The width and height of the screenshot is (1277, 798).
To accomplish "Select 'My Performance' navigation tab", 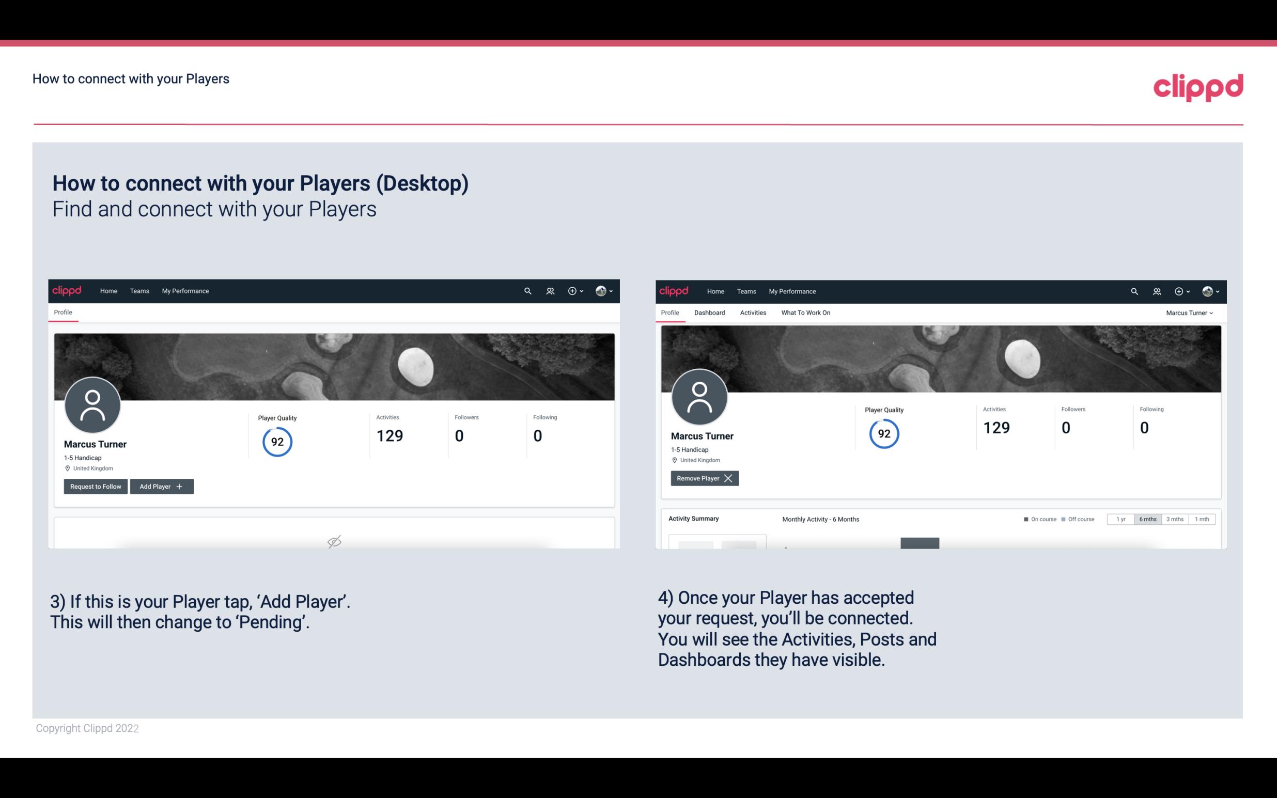I will pos(184,290).
